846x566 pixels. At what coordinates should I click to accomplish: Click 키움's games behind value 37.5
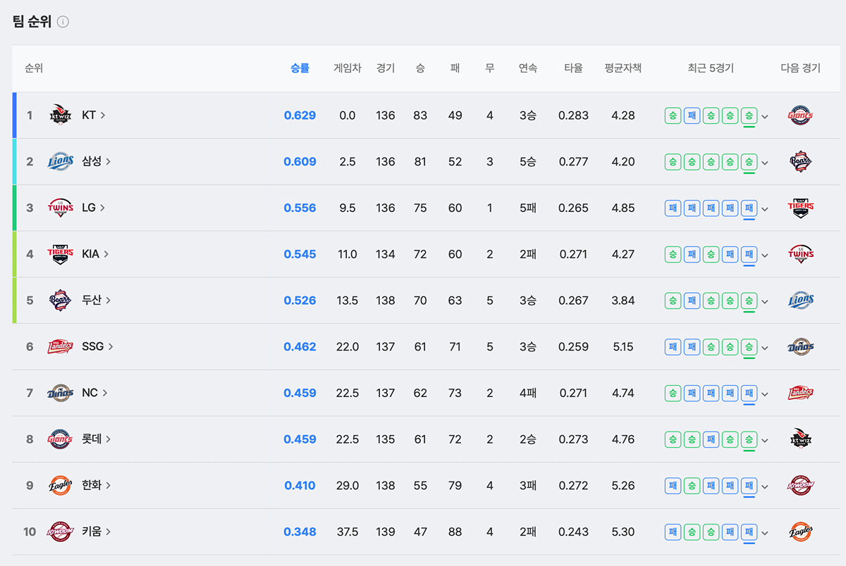click(348, 532)
